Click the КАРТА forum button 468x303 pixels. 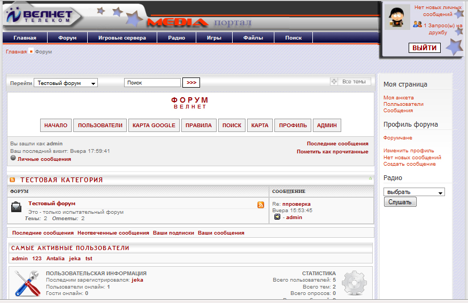click(259, 125)
